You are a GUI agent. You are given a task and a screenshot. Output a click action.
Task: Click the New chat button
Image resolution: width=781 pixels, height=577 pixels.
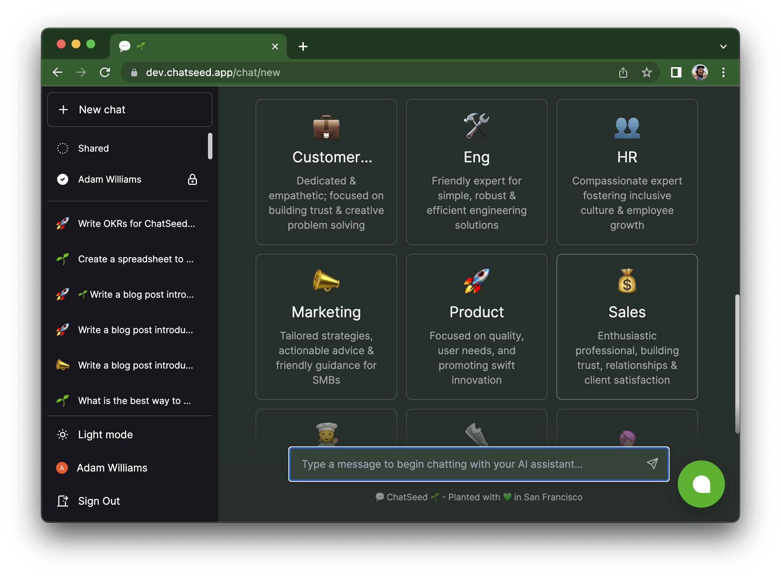pyautogui.click(x=129, y=110)
